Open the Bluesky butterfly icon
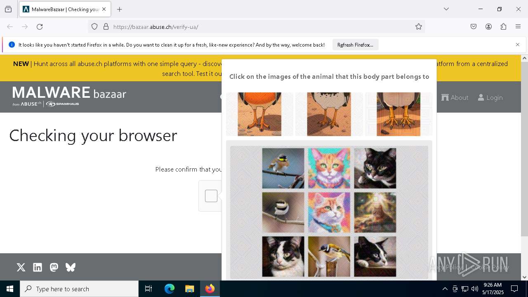The height and width of the screenshot is (297, 528). point(71,267)
